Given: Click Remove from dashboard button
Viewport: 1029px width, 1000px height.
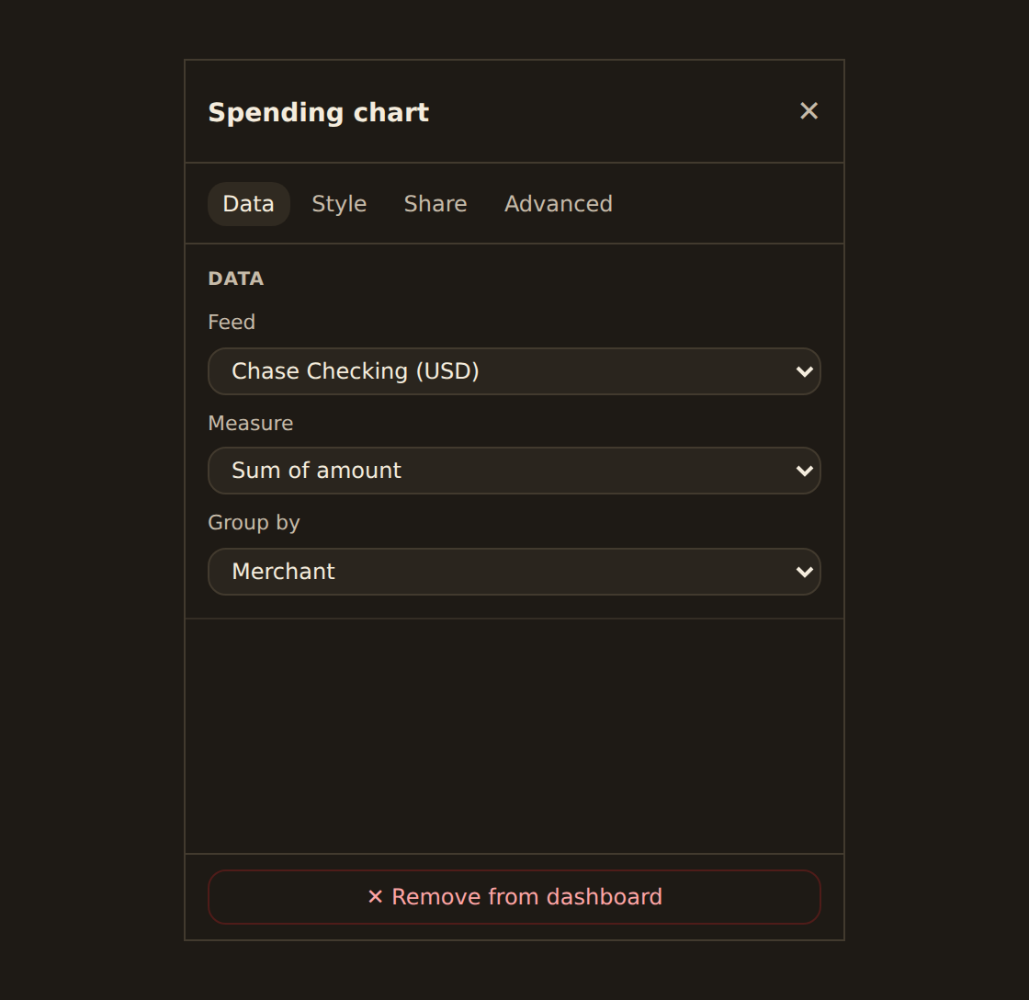Looking at the screenshot, I should pos(514,897).
